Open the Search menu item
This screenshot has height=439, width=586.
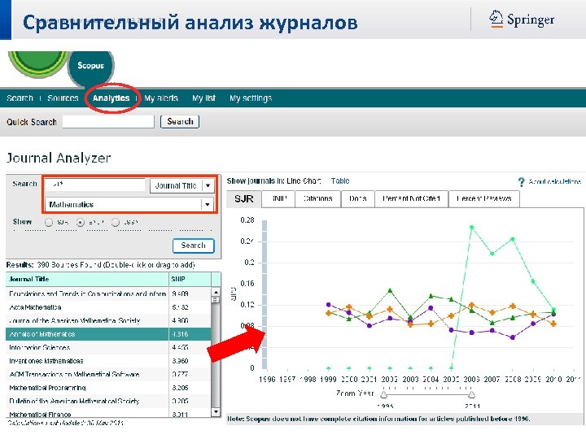(x=20, y=98)
